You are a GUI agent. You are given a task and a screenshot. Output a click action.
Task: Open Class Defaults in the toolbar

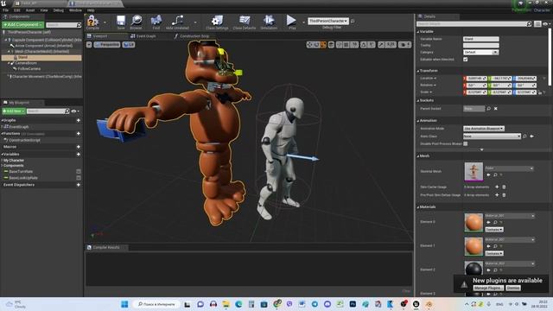(245, 21)
